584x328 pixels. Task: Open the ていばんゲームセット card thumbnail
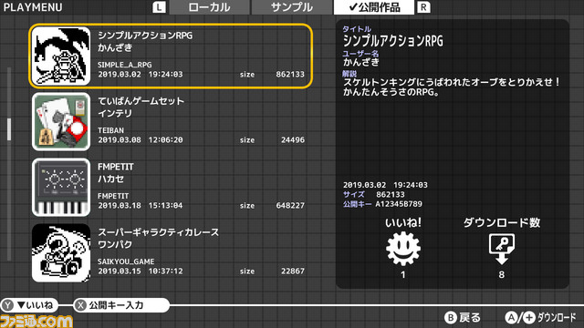61,121
